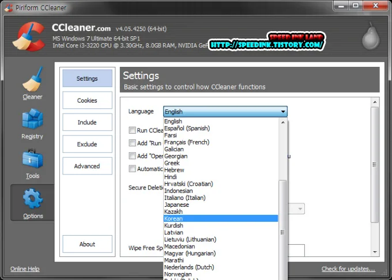
Task: Click settings panel scroll down arrow
Action: pyautogui.click(x=375, y=252)
